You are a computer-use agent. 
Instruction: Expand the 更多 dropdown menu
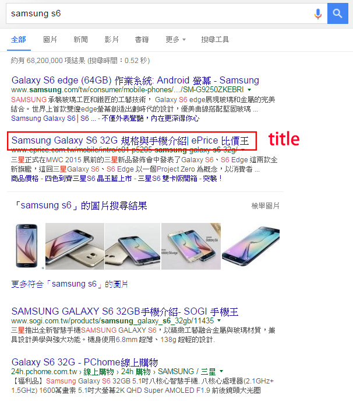(x=175, y=39)
